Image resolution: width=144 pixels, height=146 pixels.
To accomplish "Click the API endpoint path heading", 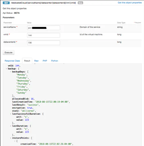I will (43, 3).
